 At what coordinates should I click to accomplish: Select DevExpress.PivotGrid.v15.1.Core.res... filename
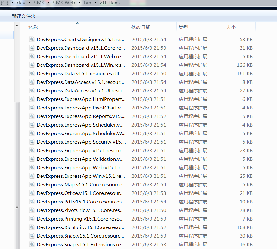pos(80,210)
